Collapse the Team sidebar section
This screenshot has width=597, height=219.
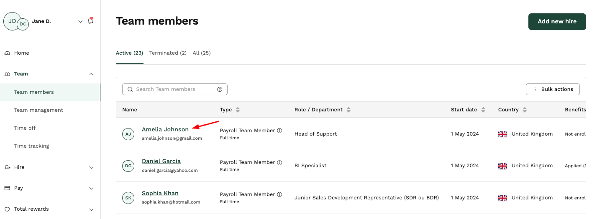click(91, 74)
